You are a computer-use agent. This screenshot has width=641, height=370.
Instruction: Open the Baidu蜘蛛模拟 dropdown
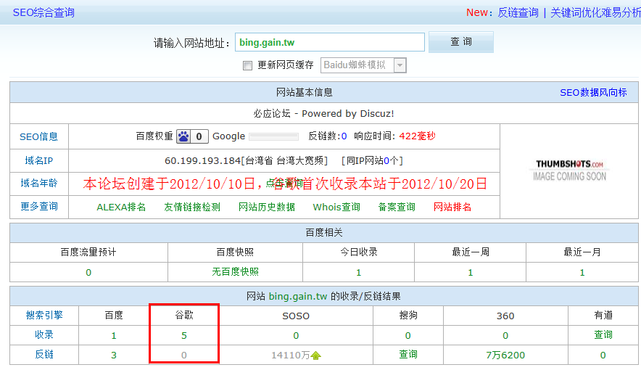pos(363,65)
